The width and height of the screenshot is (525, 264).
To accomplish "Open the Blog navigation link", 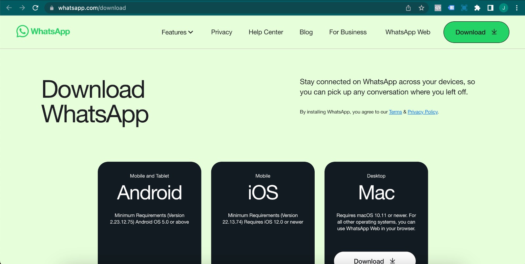I will [x=306, y=32].
